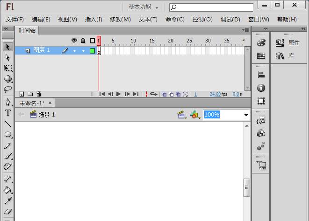Open the Align panel icon

(x=261, y=75)
